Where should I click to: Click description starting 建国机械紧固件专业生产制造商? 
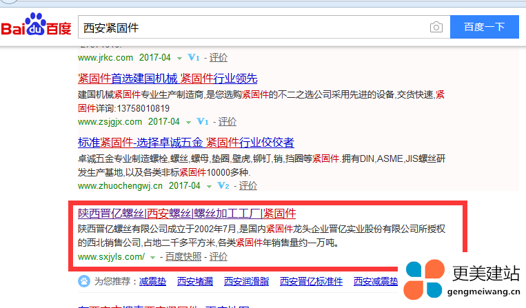click(261, 101)
